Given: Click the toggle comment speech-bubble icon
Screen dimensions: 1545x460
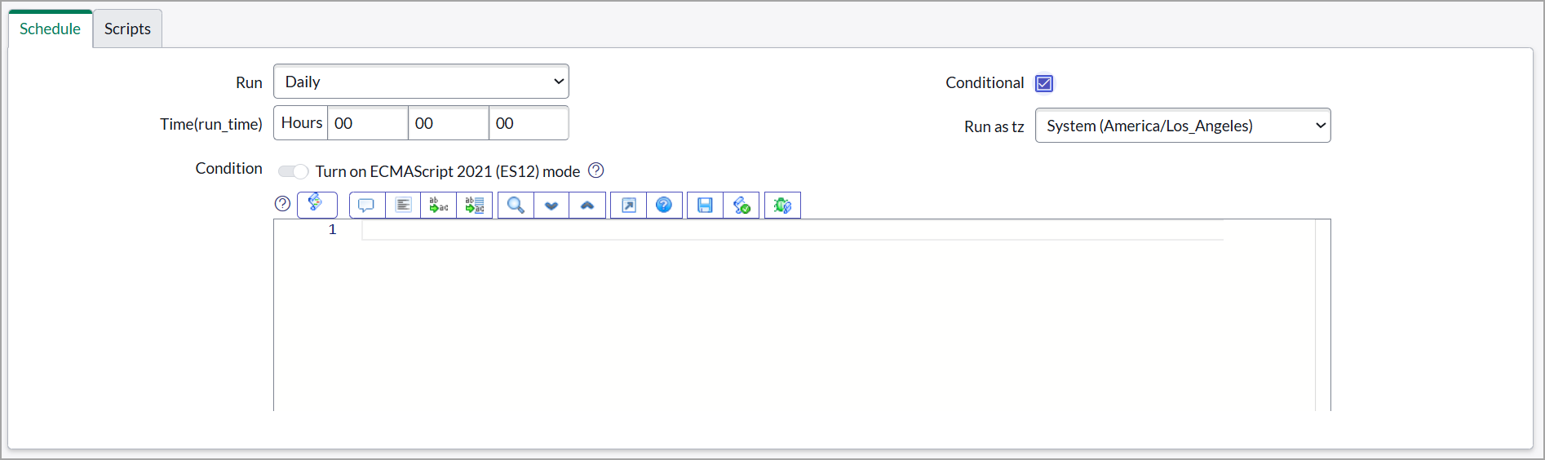Looking at the screenshot, I should tap(366, 206).
